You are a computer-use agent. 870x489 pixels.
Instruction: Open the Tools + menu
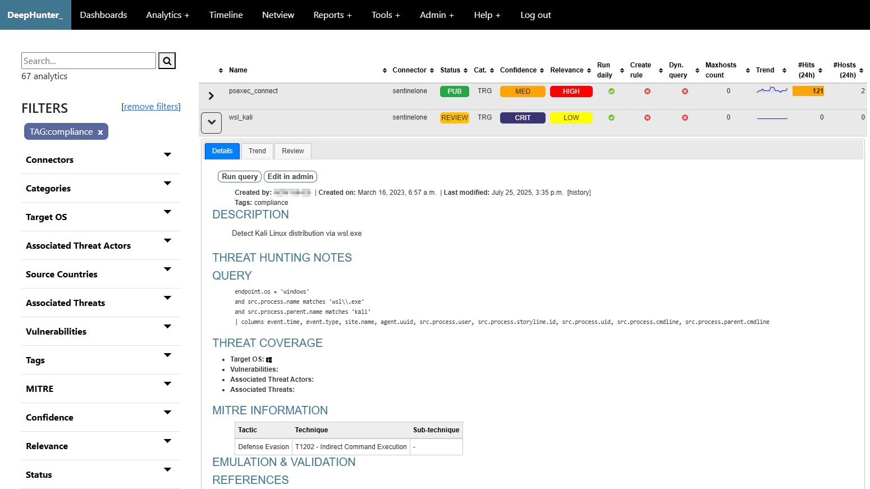pyautogui.click(x=386, y=15)
